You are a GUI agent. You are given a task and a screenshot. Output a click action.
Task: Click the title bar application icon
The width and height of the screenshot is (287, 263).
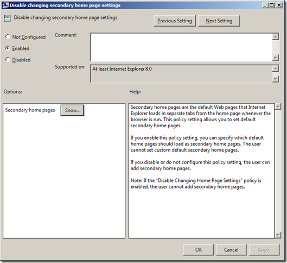coord(5,5)
